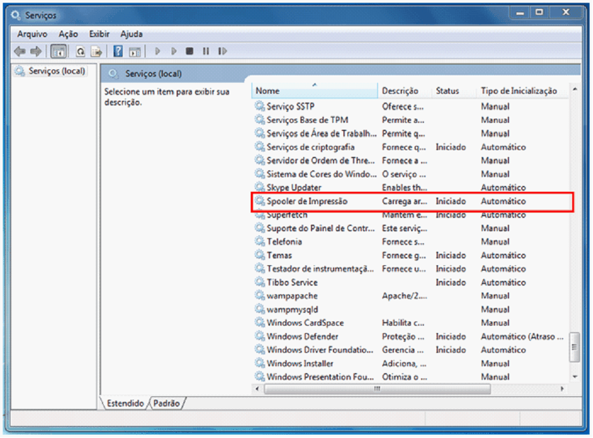Refresh the services list via toolbar

coord(80,52)
